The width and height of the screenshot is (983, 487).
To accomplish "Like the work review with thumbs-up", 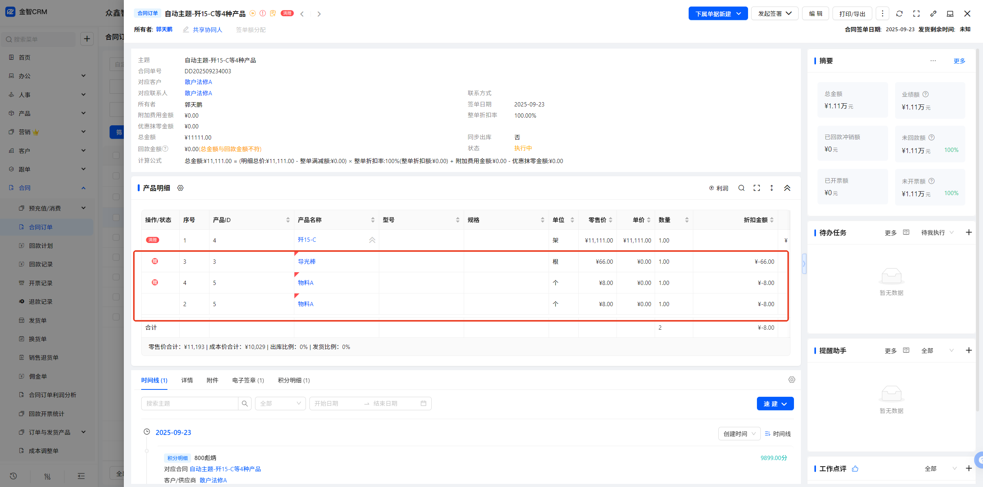I will pos(855,468).
